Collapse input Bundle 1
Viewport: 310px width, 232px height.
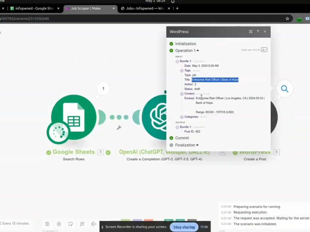click(x=177, y=61)
